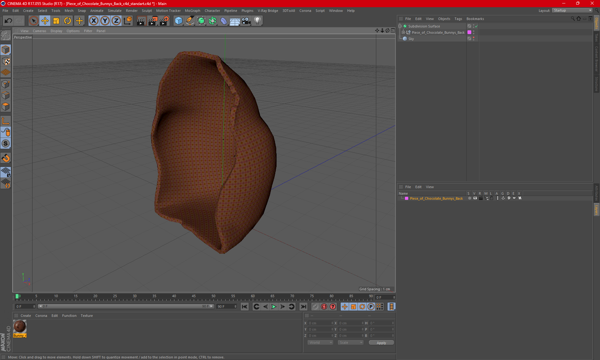The width and height of the screenshot is (600, 360).
Task: Open the Mesh menu
Action: (x=69, y=11)
